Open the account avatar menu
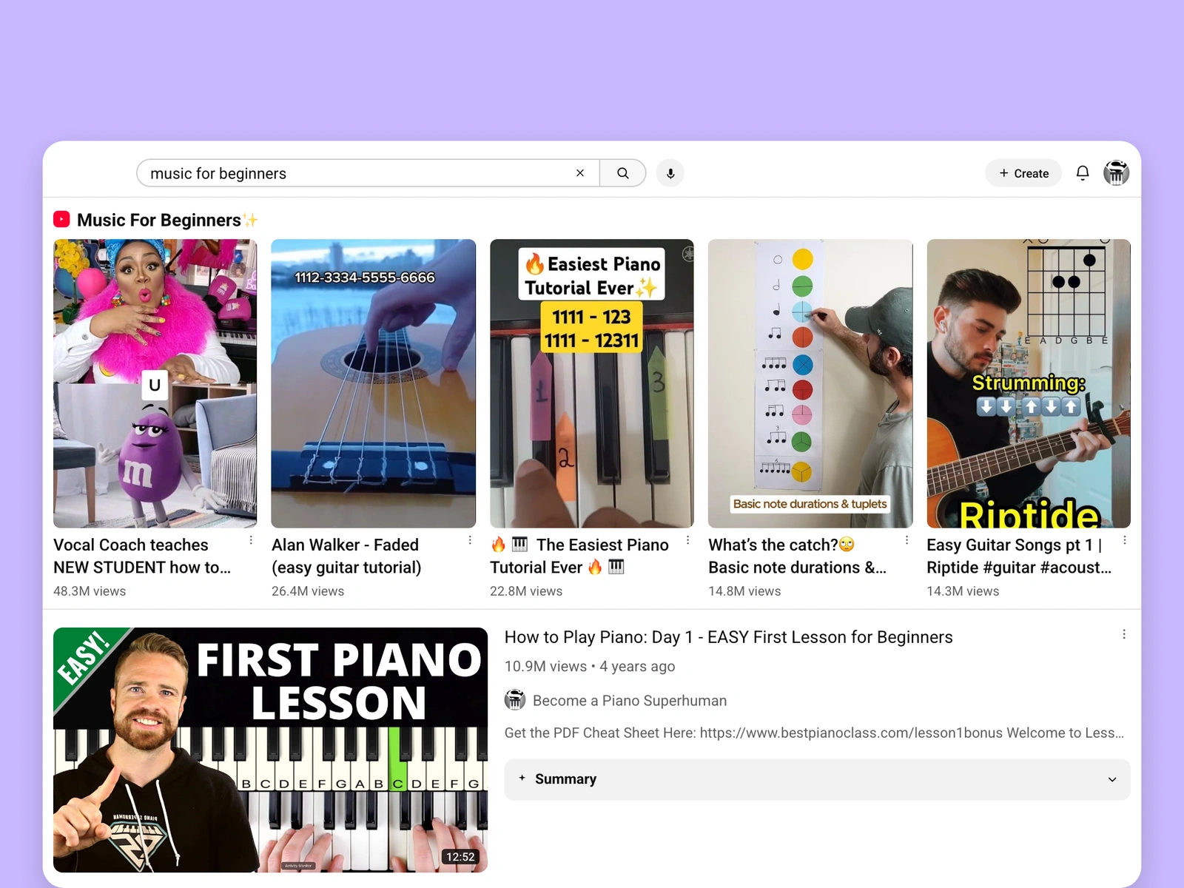The image size is (1184, 888). [1117, 173]
